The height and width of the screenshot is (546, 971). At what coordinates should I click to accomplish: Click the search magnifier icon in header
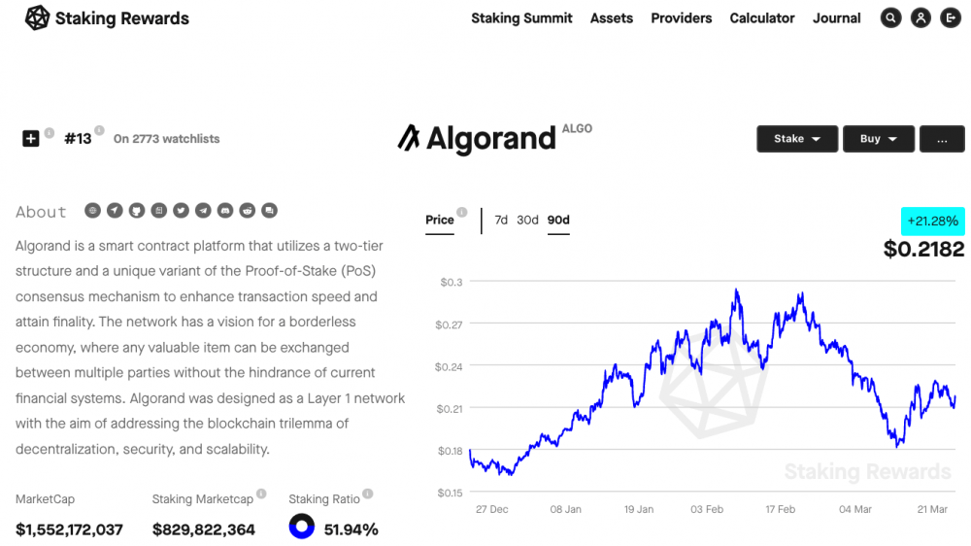coord(891,17)
